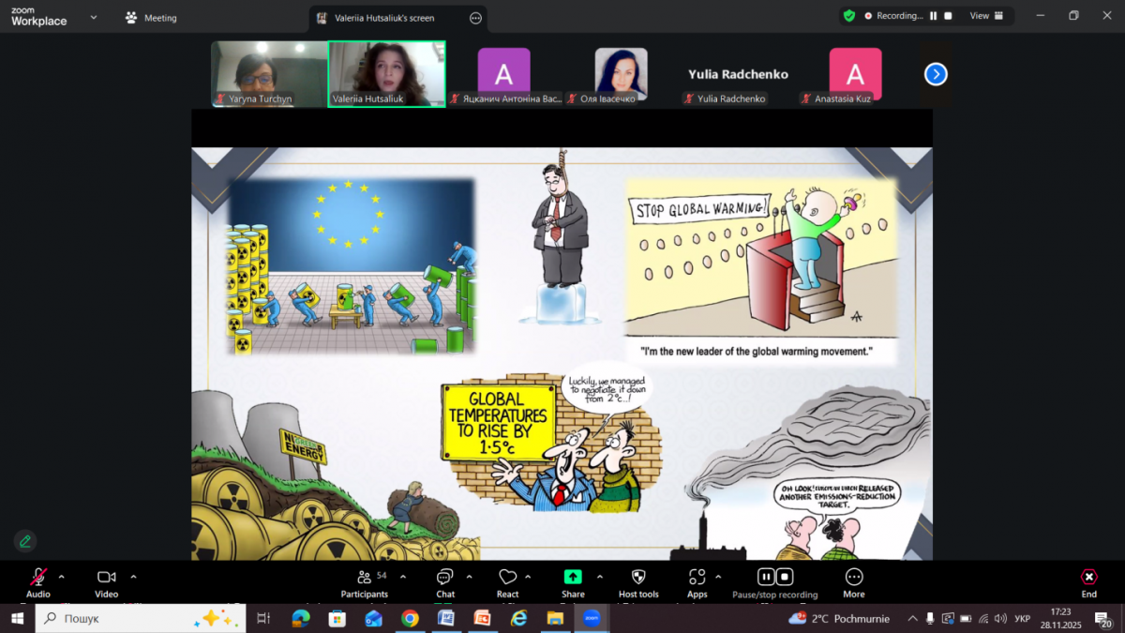Open Host tools shield icon
The image size is (1125, 633).
(x=638, y=578)
